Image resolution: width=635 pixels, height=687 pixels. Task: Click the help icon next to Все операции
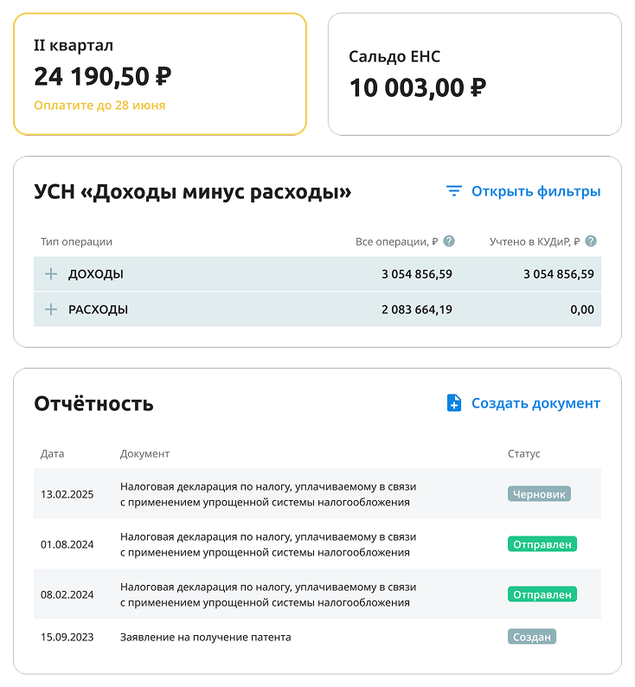449,242
